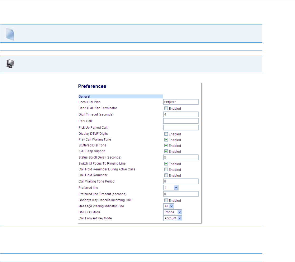The image size is (295, 262).
Task: Click the Send Dial Plan Terminator label
Action: click(98, 108)
